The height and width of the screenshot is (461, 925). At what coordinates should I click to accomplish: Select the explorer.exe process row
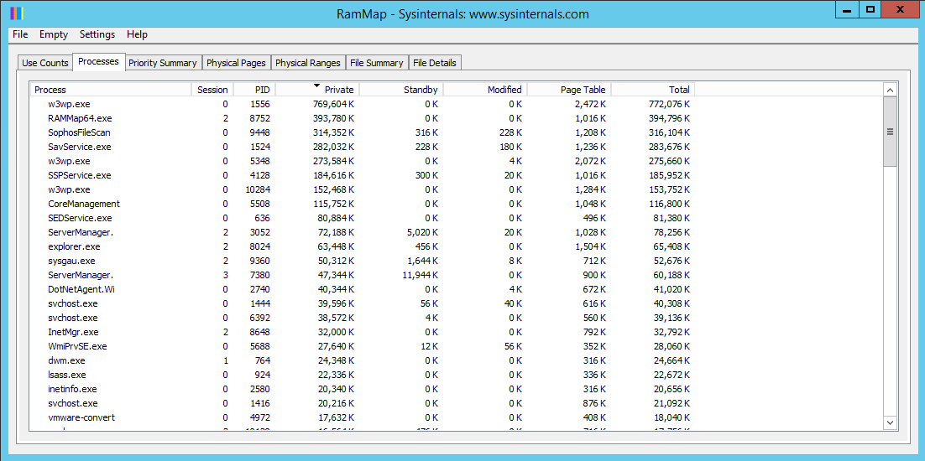click(363, 246)
